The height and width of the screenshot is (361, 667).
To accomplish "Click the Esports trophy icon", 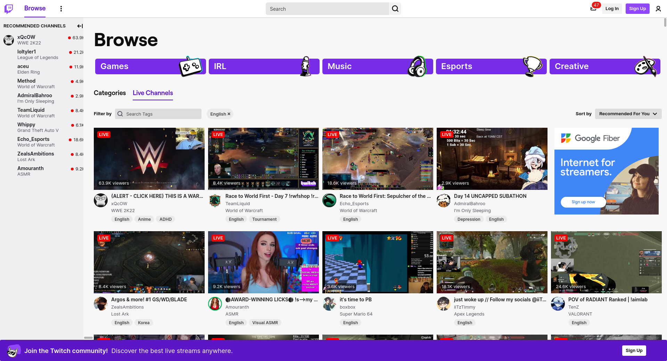I will pos(532,66).
